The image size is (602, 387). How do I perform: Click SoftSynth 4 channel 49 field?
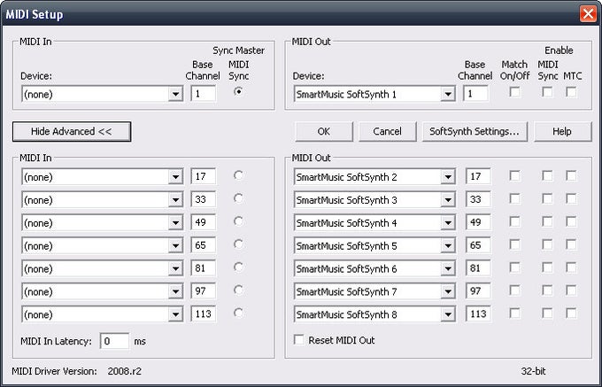478,222
